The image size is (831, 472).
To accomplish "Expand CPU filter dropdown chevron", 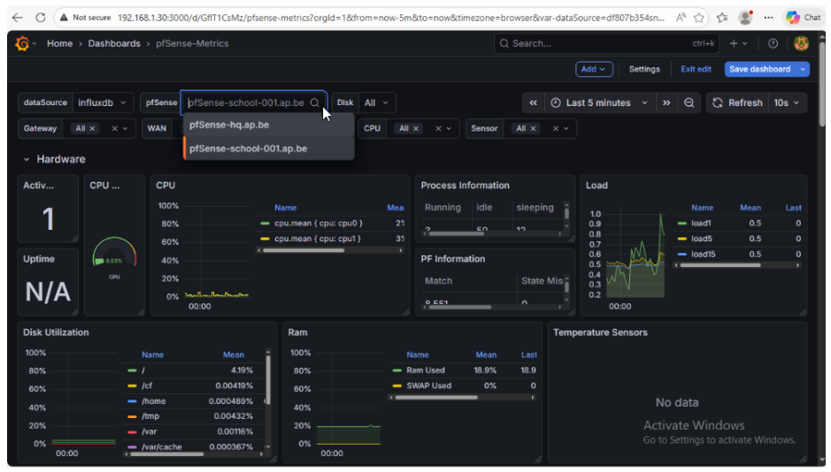I will coord(449,128).
